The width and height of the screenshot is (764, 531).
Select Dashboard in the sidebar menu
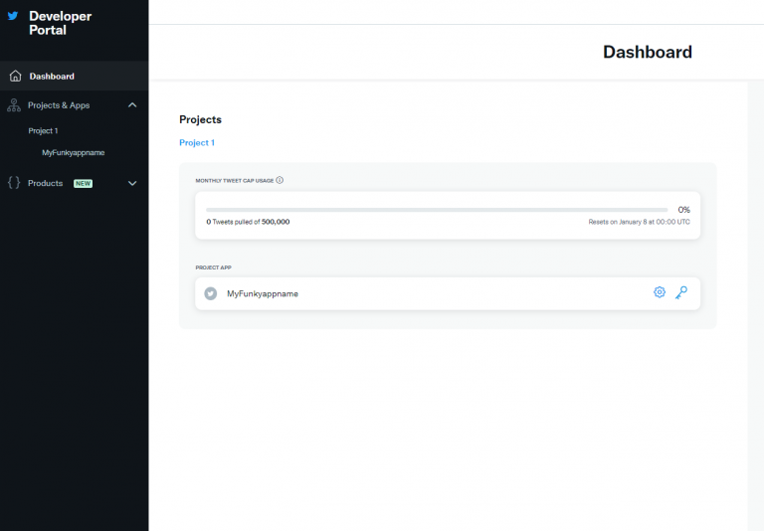point(52,77)
